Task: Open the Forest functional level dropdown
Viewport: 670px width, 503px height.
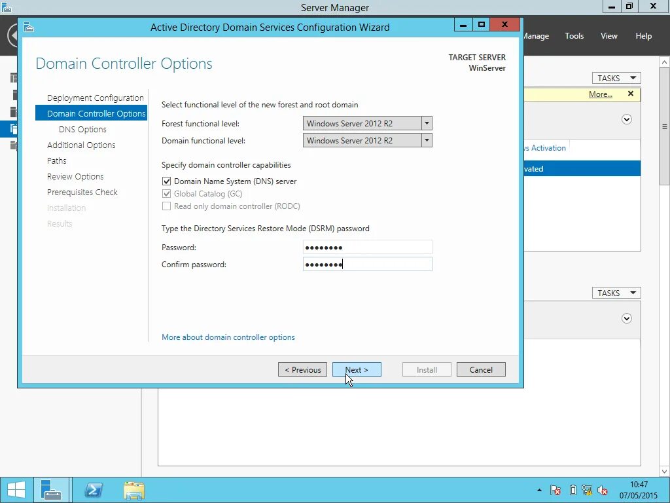Action: [426, 123]
